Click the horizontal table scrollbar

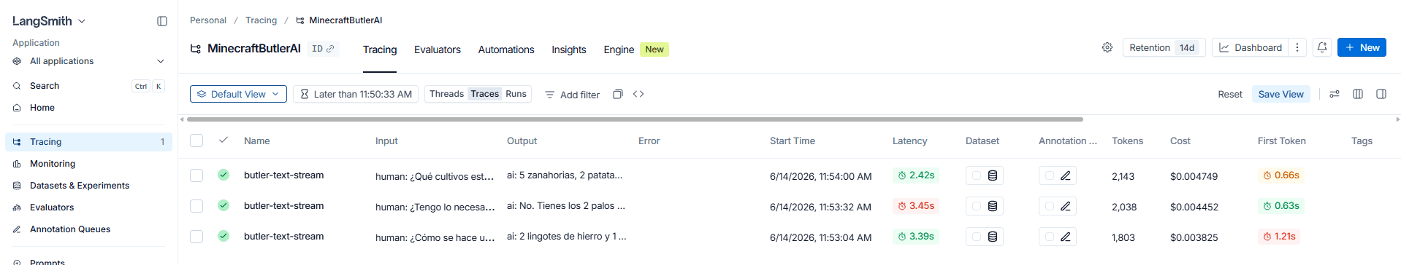pos(635,119)
